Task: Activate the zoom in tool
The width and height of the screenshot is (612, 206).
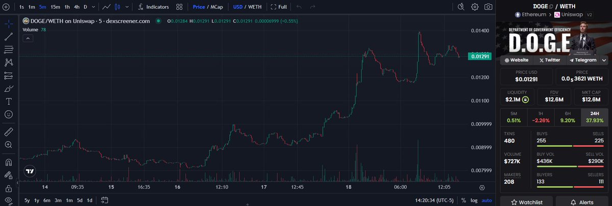Action: 9,144
